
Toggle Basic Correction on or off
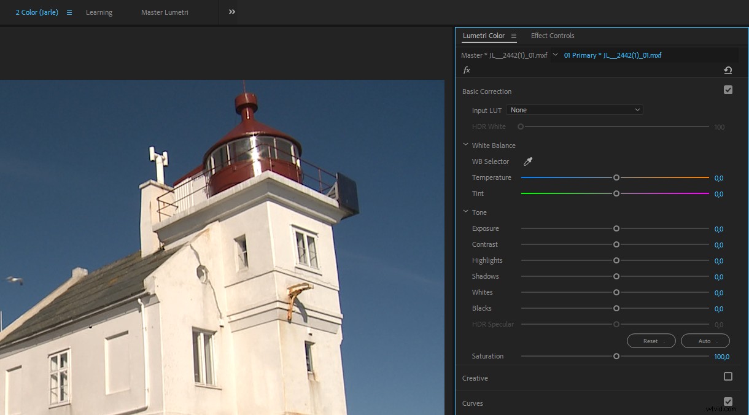point(728,89)
